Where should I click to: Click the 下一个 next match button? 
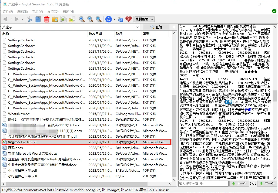pyautogui.click(x=267, y=184)
